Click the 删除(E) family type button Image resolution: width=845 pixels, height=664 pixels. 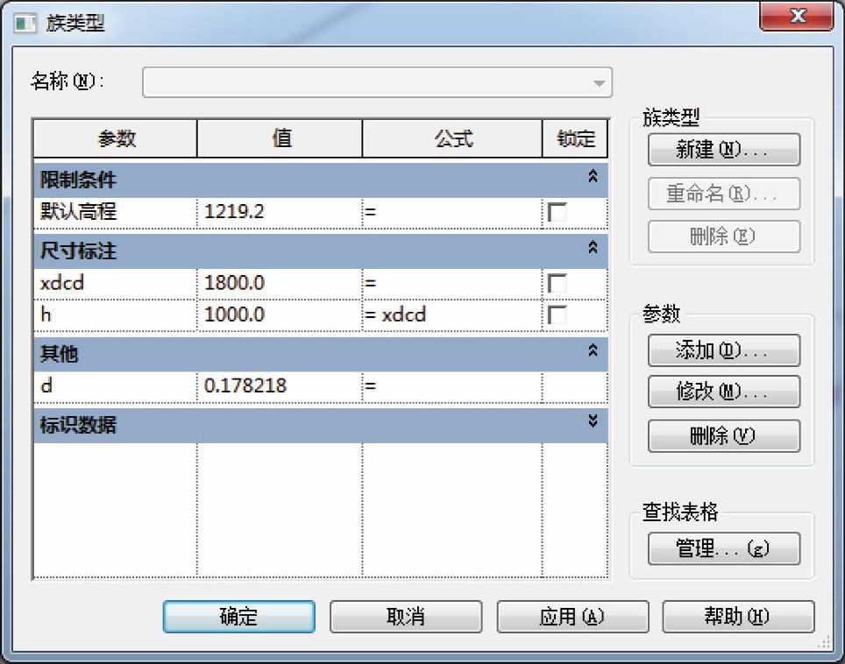click(724, 237)
